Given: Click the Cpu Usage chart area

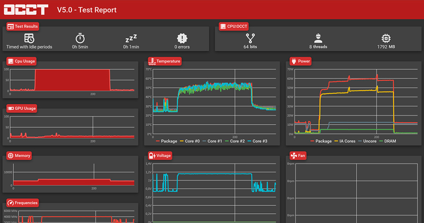Looking at the screenshot, I should coord(72,80).
